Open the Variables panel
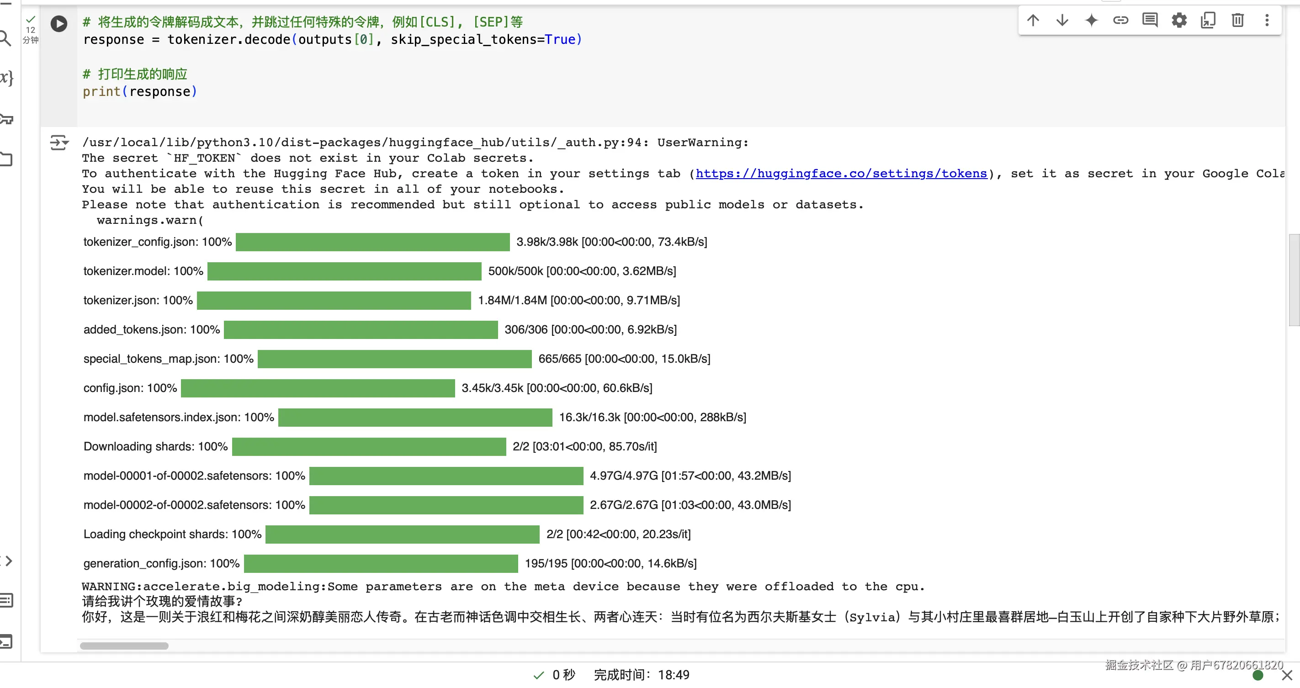Image resolution: width=1300 pixels, height=688 pixels. (x=5, y=77)
